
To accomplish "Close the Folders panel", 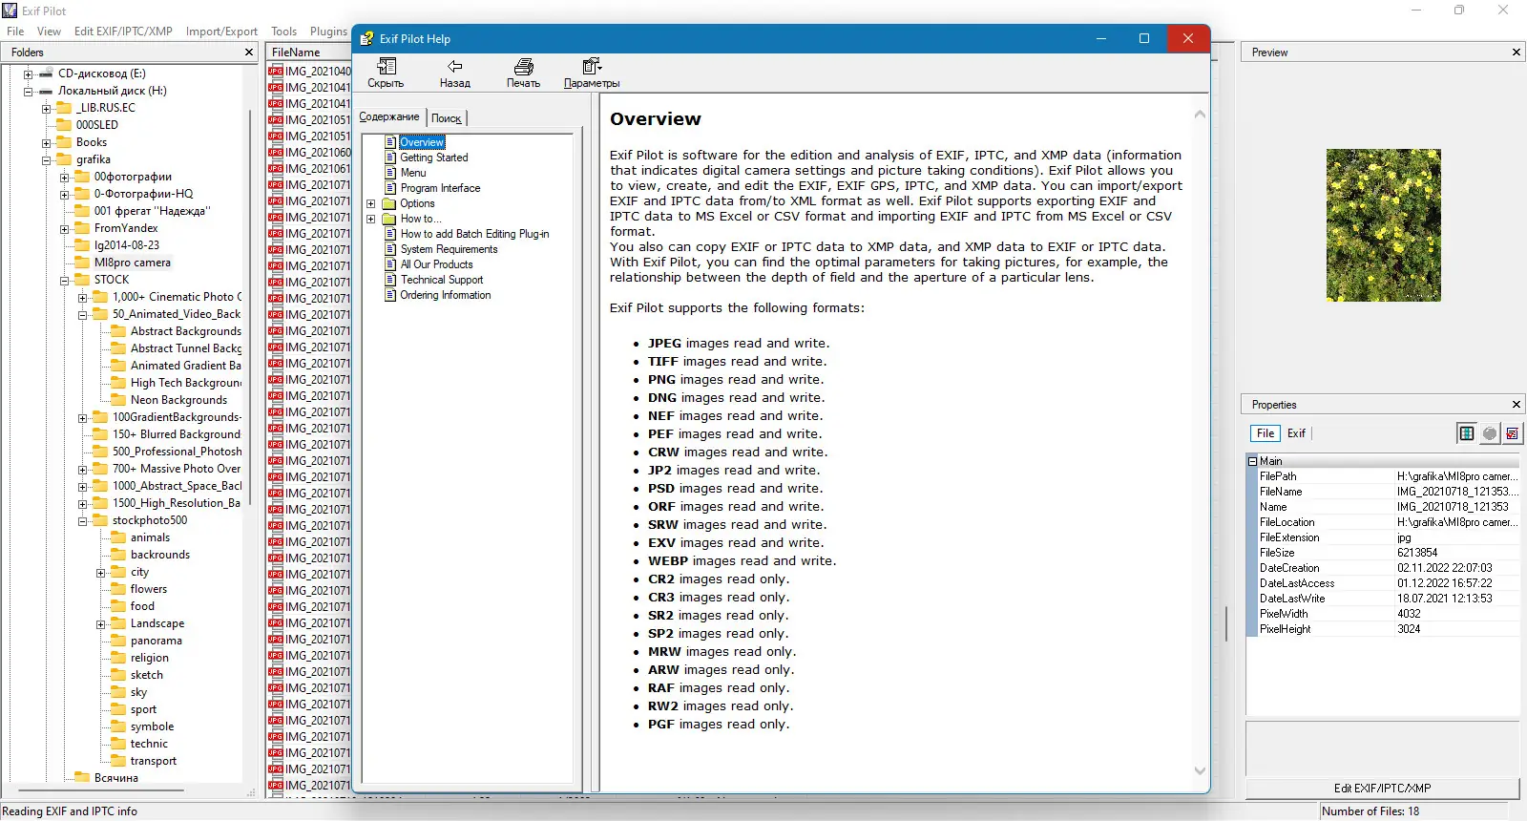I will click(x=249, y=53).
